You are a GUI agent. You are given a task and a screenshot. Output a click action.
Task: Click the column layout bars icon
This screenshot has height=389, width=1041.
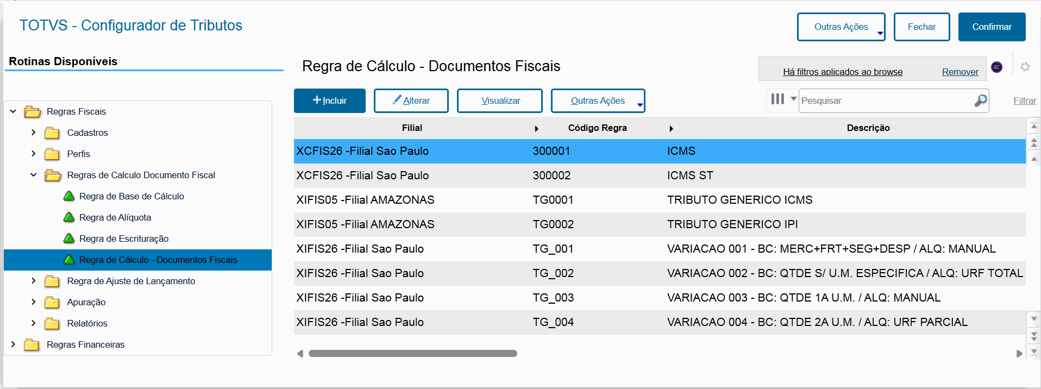777,99
